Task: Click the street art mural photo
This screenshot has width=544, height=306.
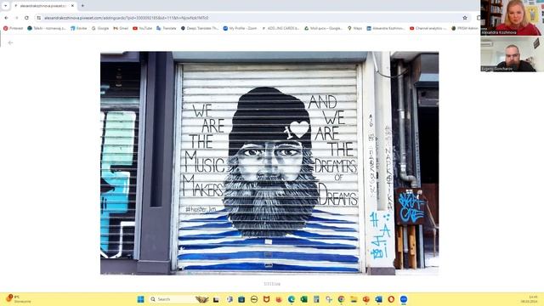Action: [x=269, y=163]
